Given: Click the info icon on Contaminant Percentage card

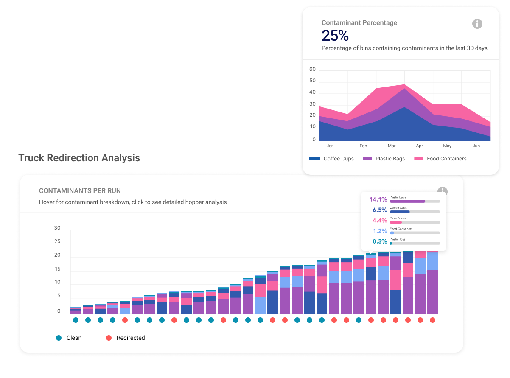Looking at the screenshot, I should 477,24.
